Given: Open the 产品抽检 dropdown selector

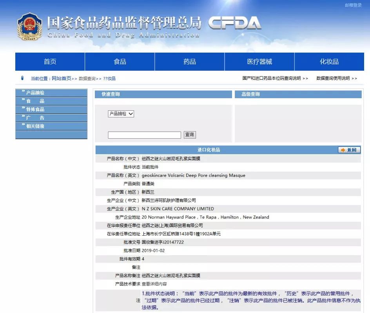Looking at the screenshot, I should (121, 114).
